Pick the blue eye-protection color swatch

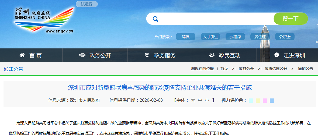point(272,101)
